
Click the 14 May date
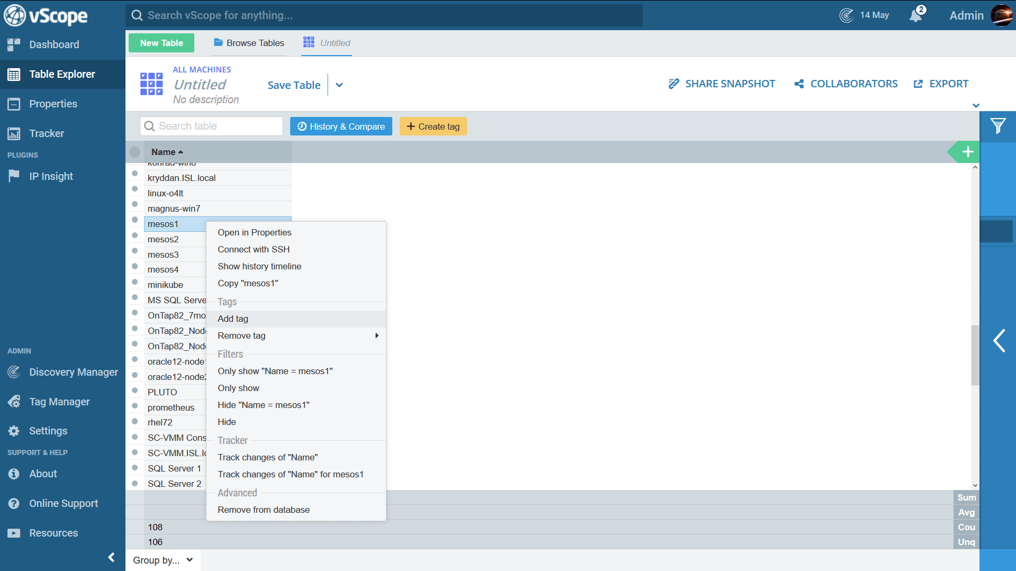(x=874, y=15)
